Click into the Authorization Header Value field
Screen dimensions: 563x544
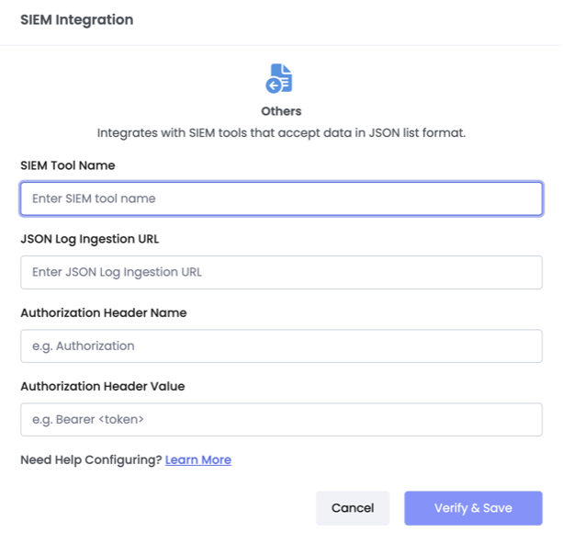281,419
